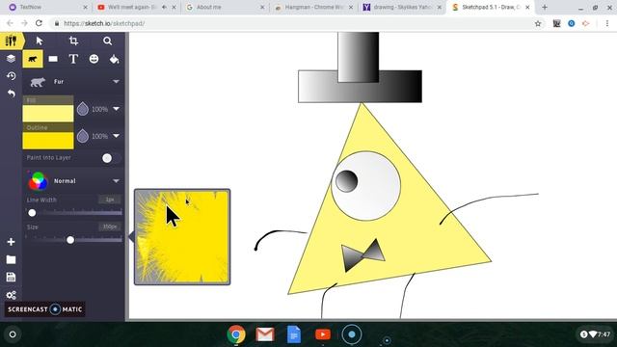Select the Clipart smiley tool

[x=94, y=59]
